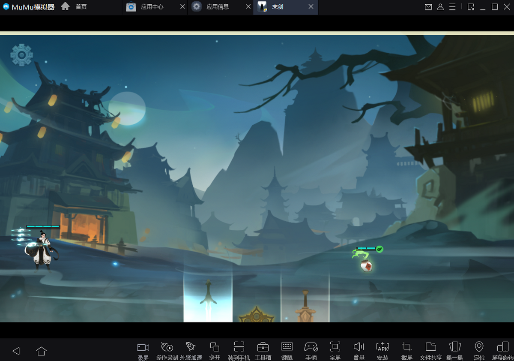Open the user account icon
The height and width of the screenshot is (361, 514).
point(440,7)
